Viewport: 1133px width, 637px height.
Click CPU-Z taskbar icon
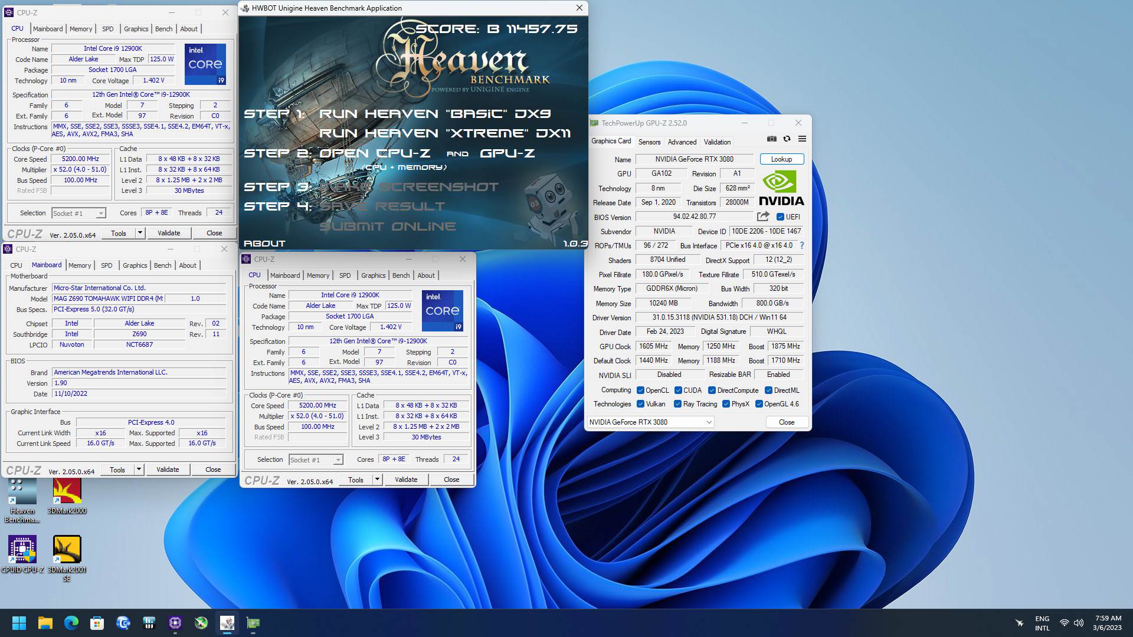pyautogui.click(x=175, y=623)
